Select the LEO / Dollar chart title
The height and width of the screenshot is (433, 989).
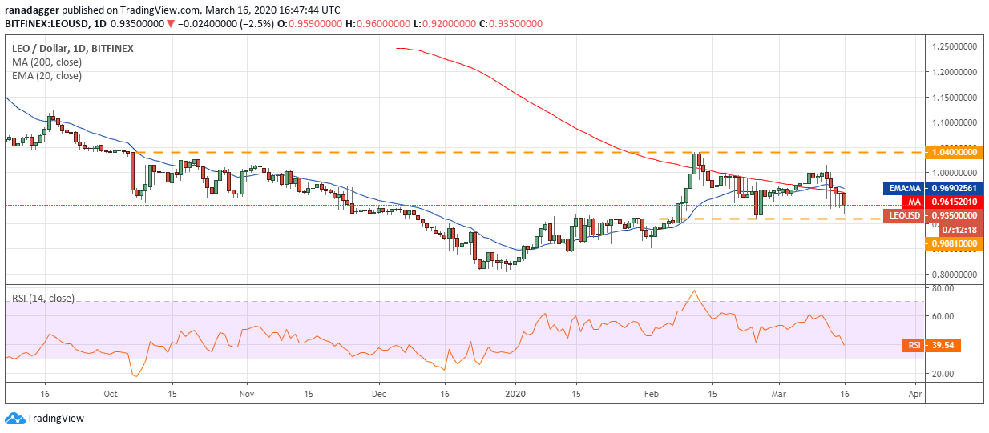(72, 48)
